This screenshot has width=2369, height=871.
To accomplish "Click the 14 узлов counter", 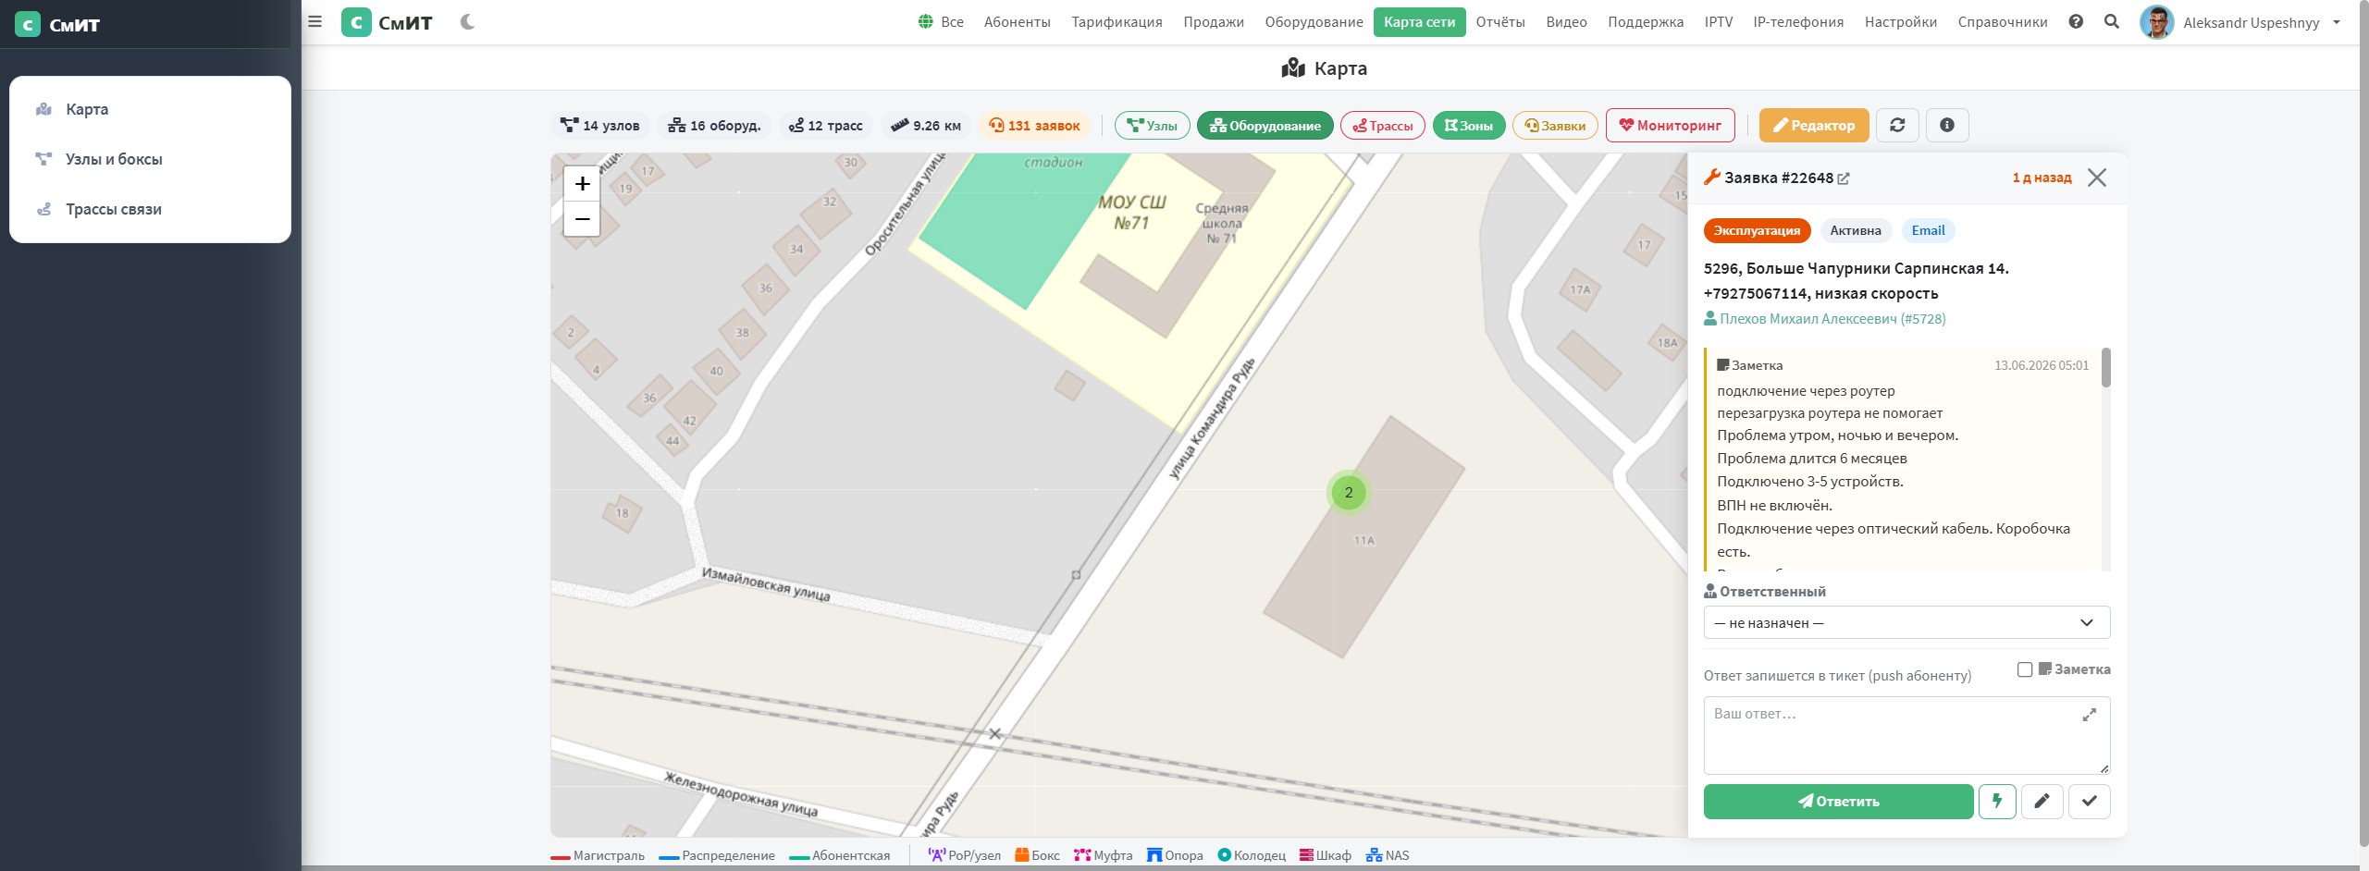I will tap(600, 126).
